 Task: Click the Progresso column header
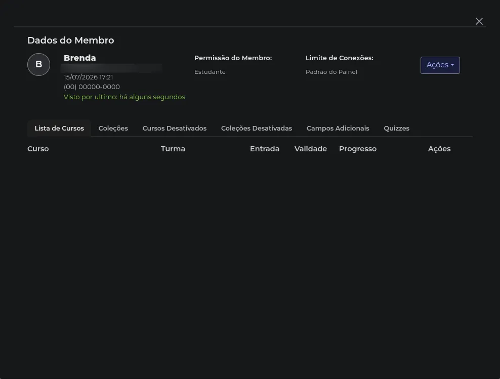click(358, 149)
